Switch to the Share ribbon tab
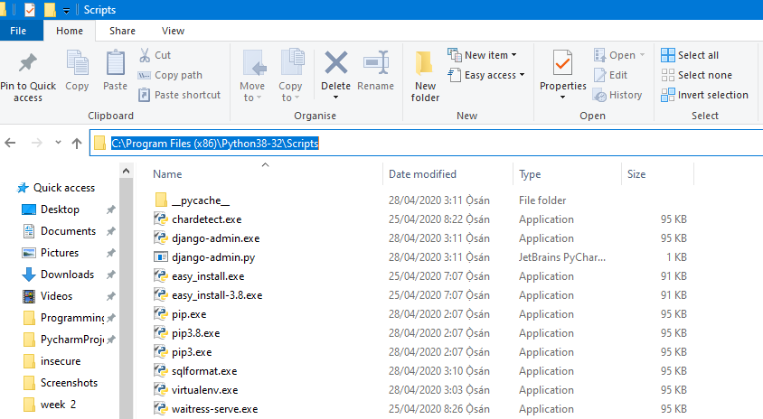 click(x=122, y=31)
